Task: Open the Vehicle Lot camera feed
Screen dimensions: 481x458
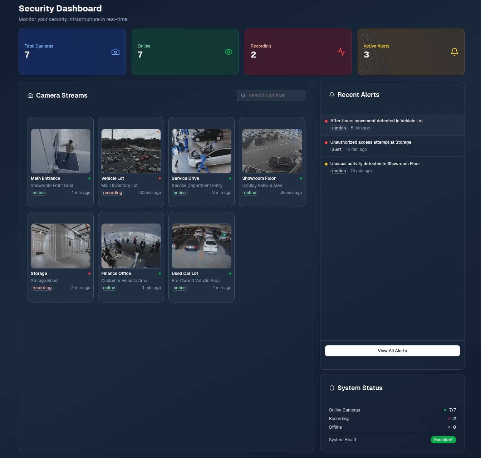Action: tap(131, 151)
